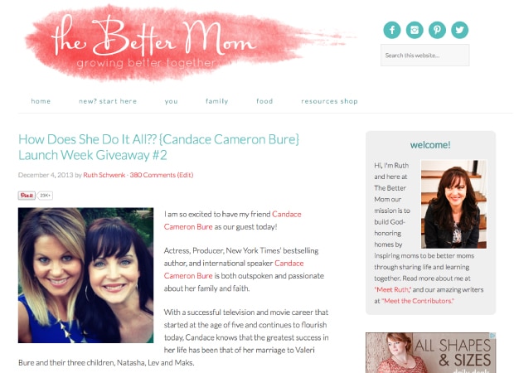Click The Better Mom logo banner

(x=190, y=42)
